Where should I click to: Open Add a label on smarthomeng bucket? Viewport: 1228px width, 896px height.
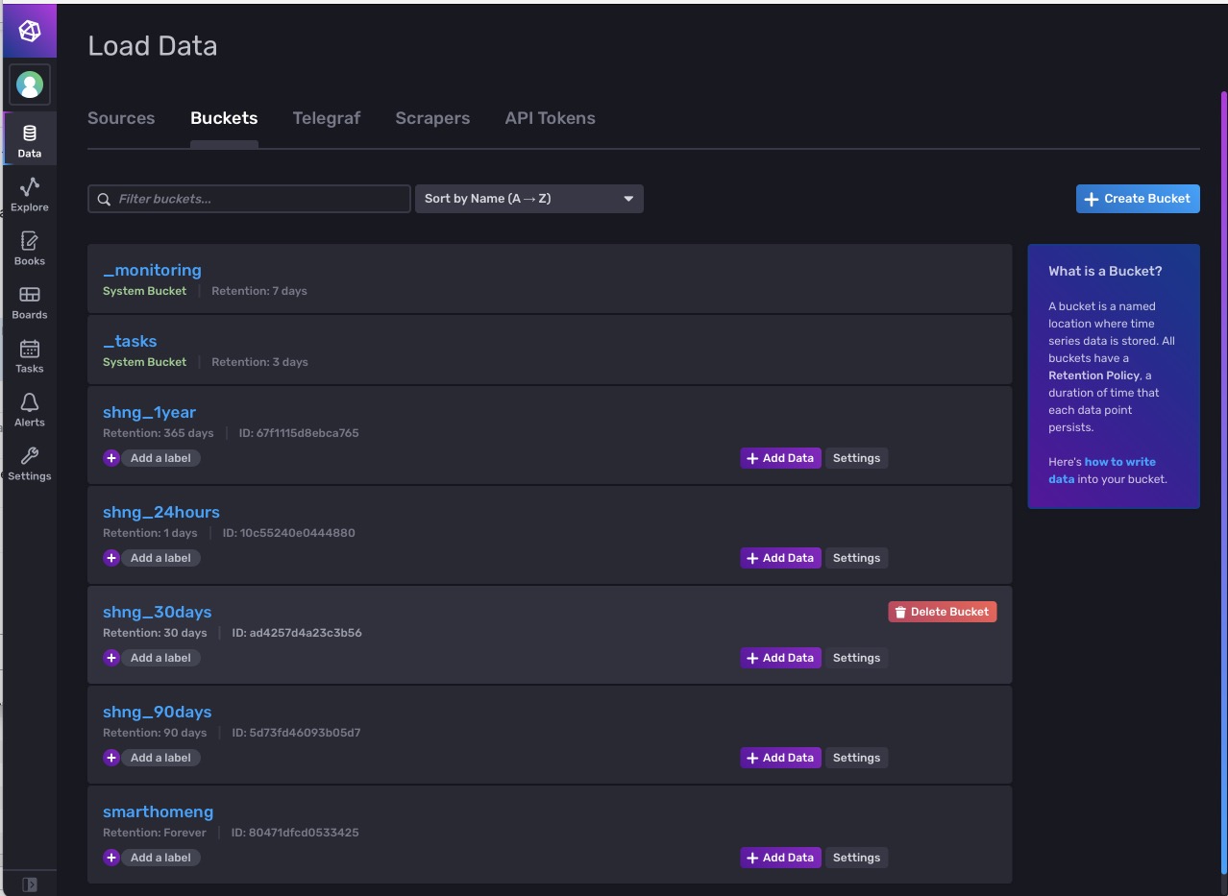click(x=151, y=858)
